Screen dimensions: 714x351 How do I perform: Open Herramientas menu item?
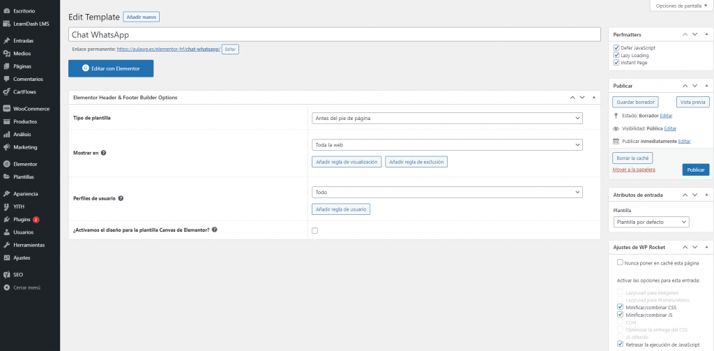pyautogui.click(x=29, y=245)
